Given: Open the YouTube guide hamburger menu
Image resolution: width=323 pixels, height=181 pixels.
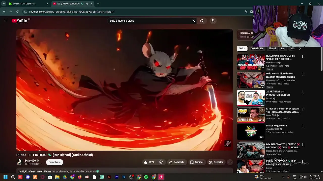Looking at the screenshot, I should tap(6, 21).
